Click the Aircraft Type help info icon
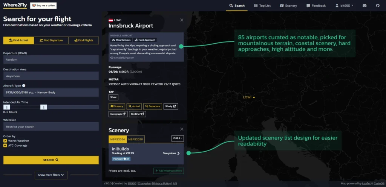386x187 pixels. coord(24,86)
